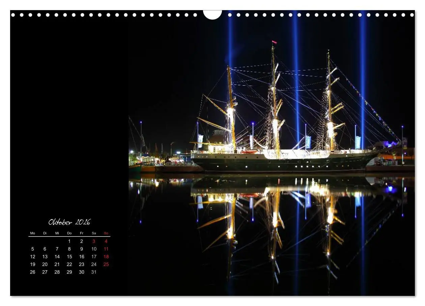Select date 10 in the Sa column
The image size is (425, 306).
tap(94, 249)
